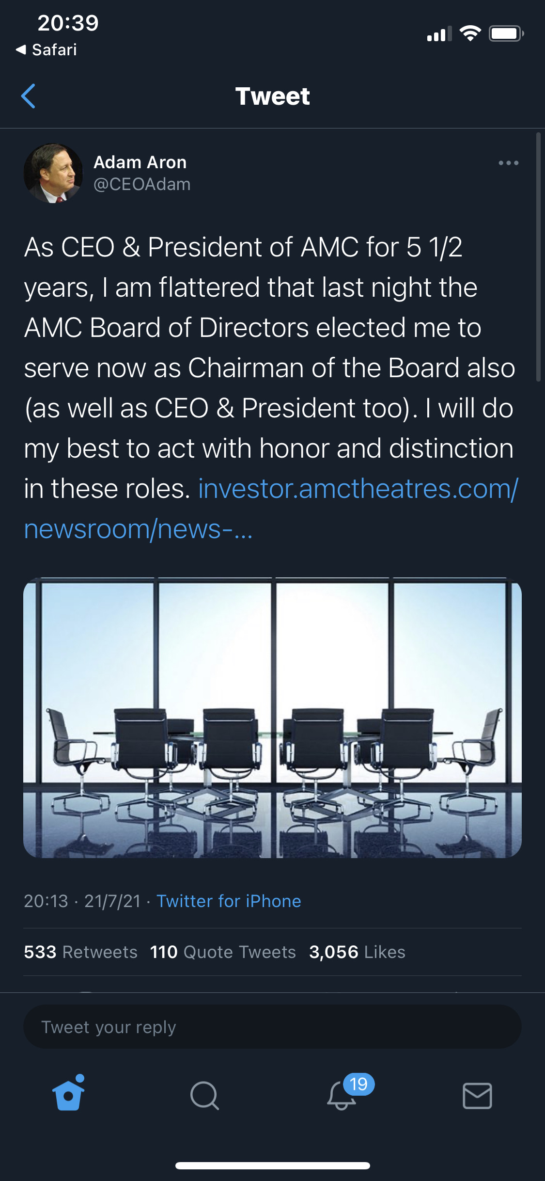Screen dimensions: 545x1181
Task: View the 3,056 Likes list
Action: click(357, 952)
